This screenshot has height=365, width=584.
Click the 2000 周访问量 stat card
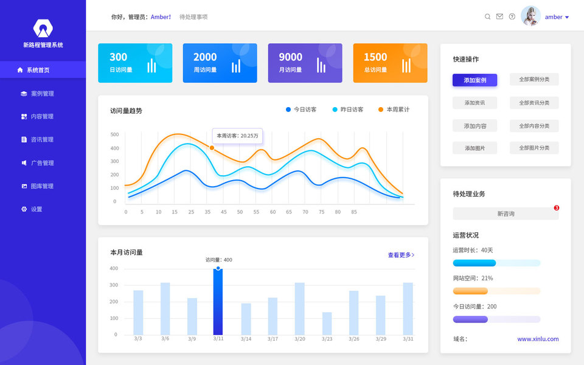[220, 63]
